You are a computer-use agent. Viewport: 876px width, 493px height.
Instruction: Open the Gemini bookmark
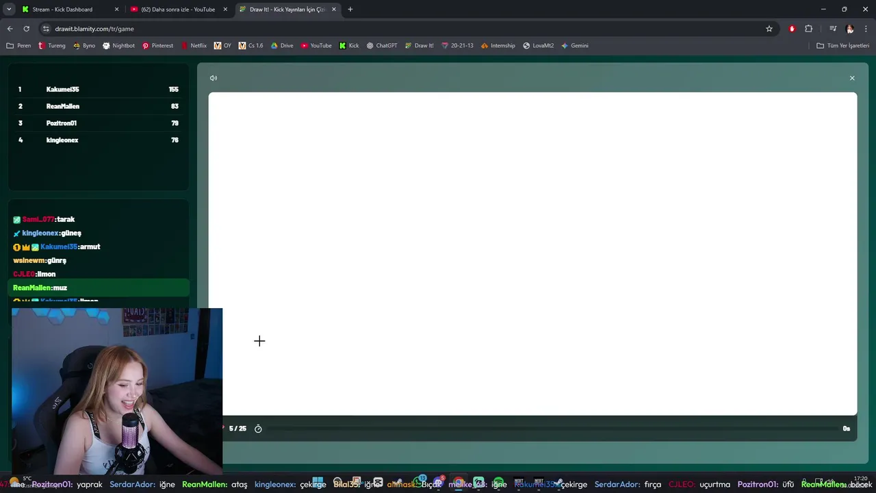click(x=575, y=46)
